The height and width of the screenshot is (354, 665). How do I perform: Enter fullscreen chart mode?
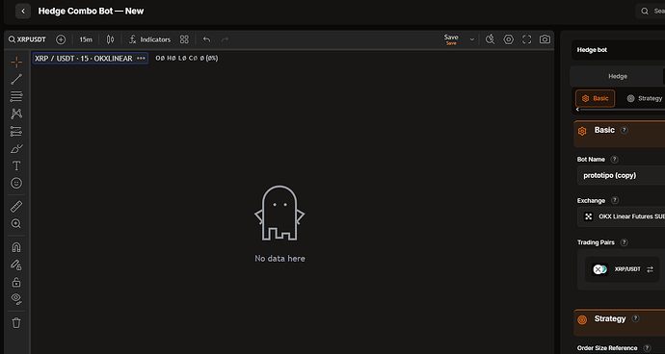[x=527, y=39]
